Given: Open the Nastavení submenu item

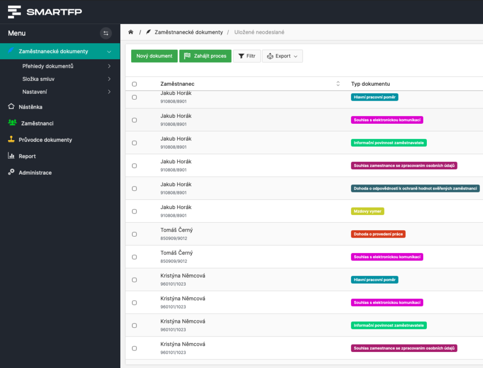Looking at the screenshot, I should click(34, 92).
